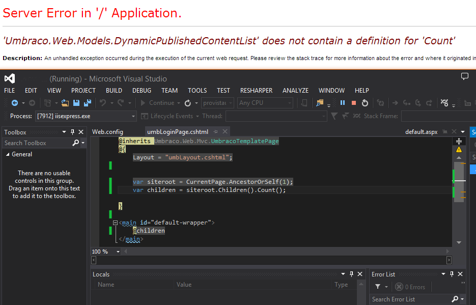Open the ANALYZE menu

[x=295, y=91]
